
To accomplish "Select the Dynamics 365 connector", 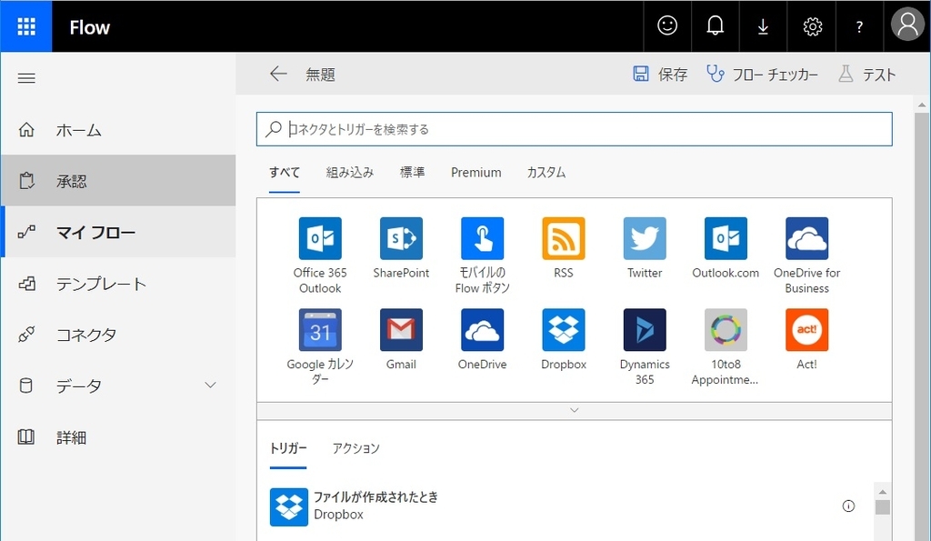I will (645, 346).
